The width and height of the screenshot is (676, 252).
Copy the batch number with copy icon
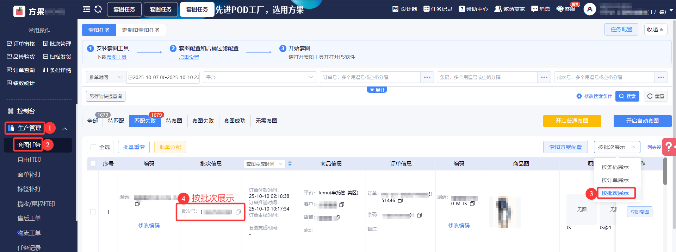[238, 212]
